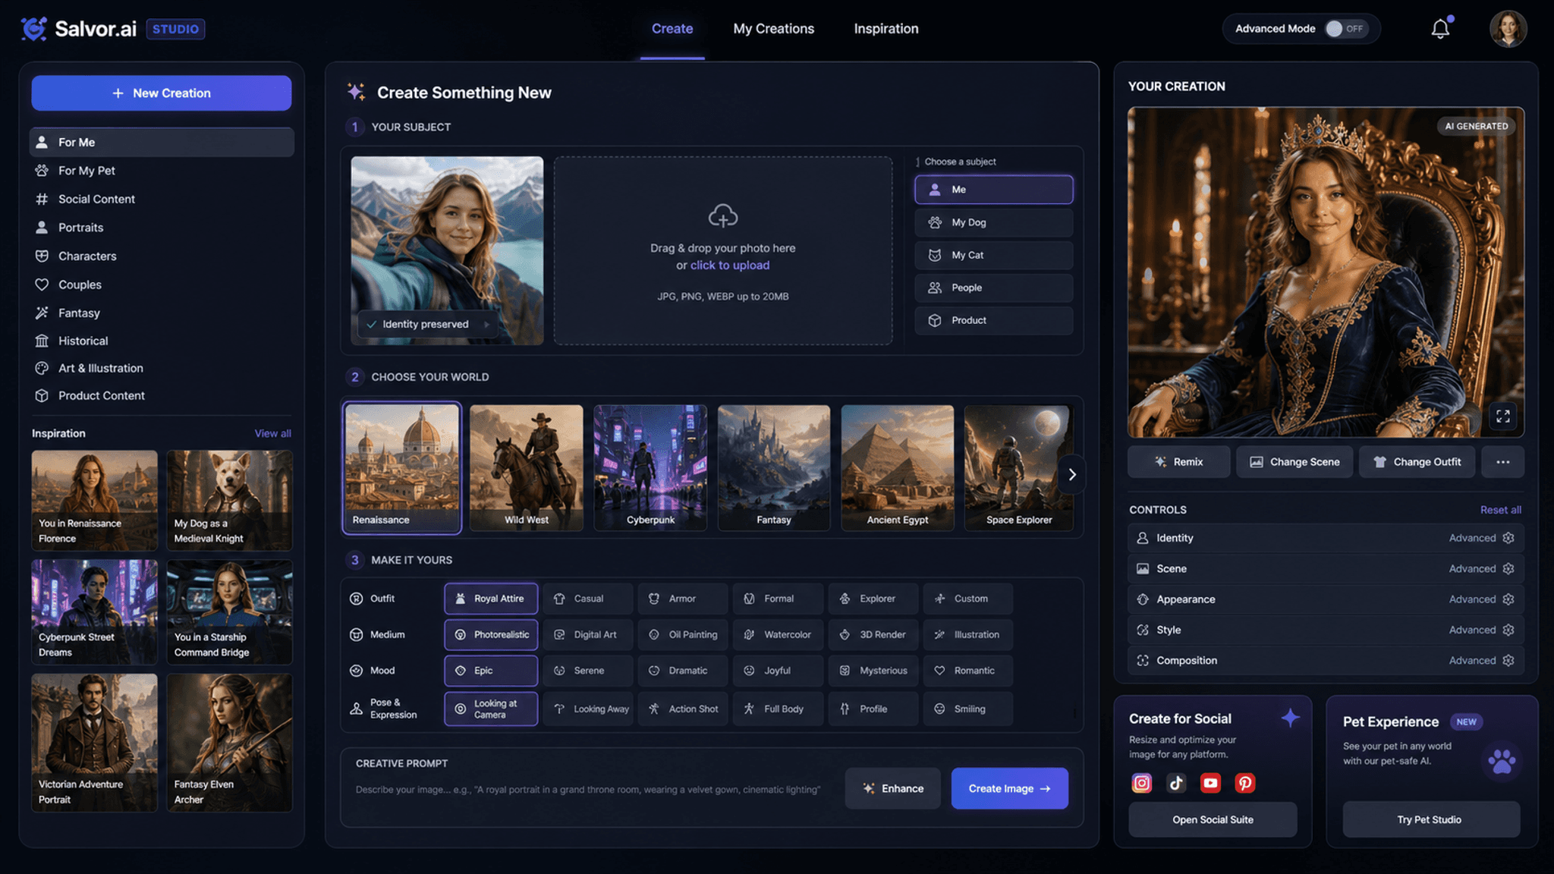Viewport: 1554px width, 874px height.
Task: Click View all inspiration link
Action: point(272,433)
